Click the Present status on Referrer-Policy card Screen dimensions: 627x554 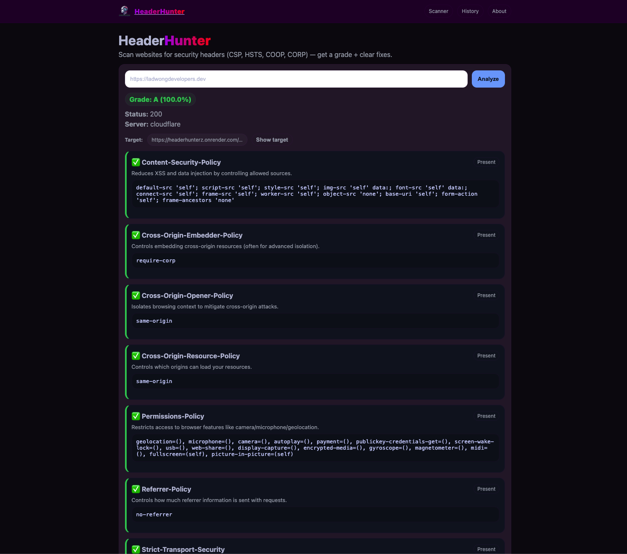[486, 489]
